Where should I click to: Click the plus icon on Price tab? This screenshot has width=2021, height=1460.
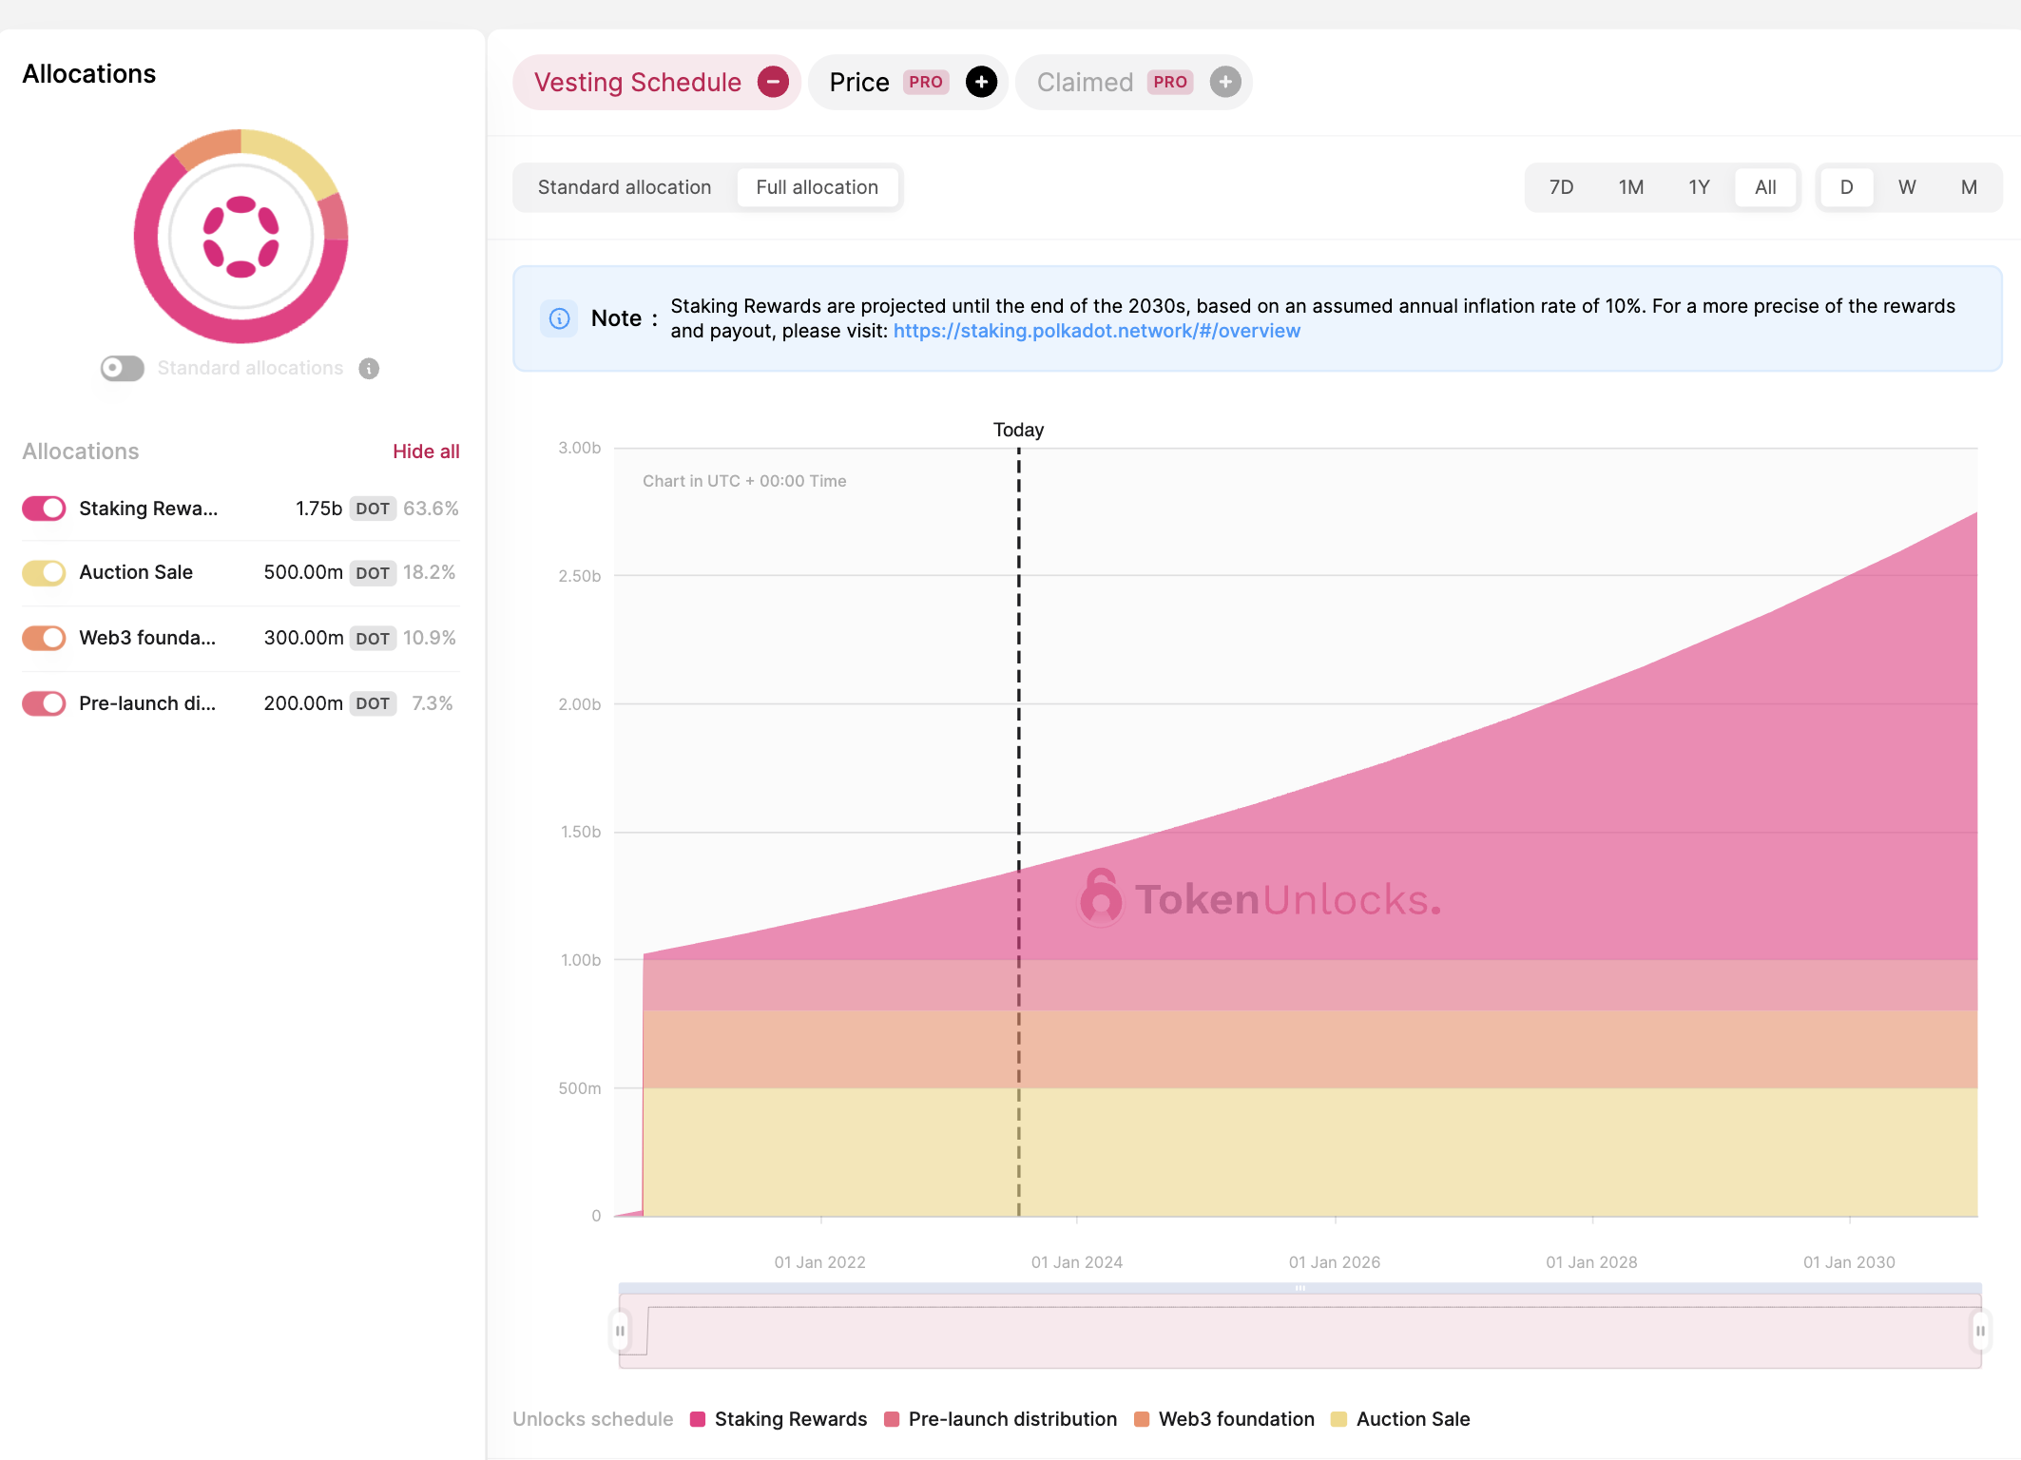point(981,83)
